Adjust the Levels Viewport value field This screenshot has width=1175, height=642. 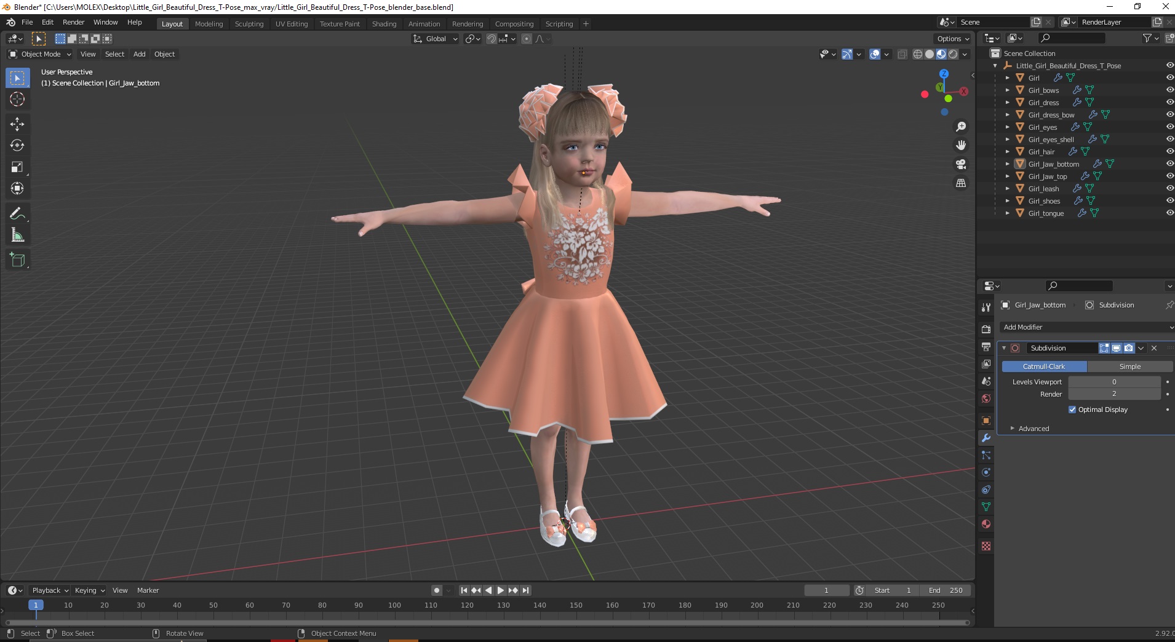point(1114,382)
